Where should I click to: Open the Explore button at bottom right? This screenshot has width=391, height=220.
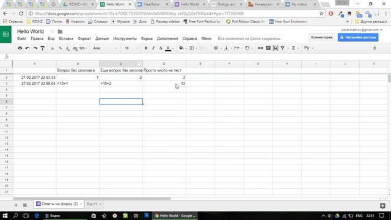[382, 205]
